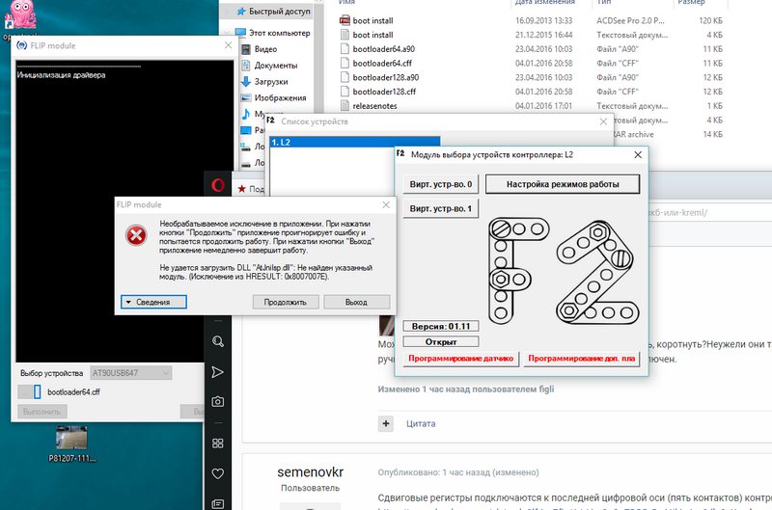Open the octopus desktop shortcut icon
This screenshot has width=772, height=510.
click(x=20, y=14)
